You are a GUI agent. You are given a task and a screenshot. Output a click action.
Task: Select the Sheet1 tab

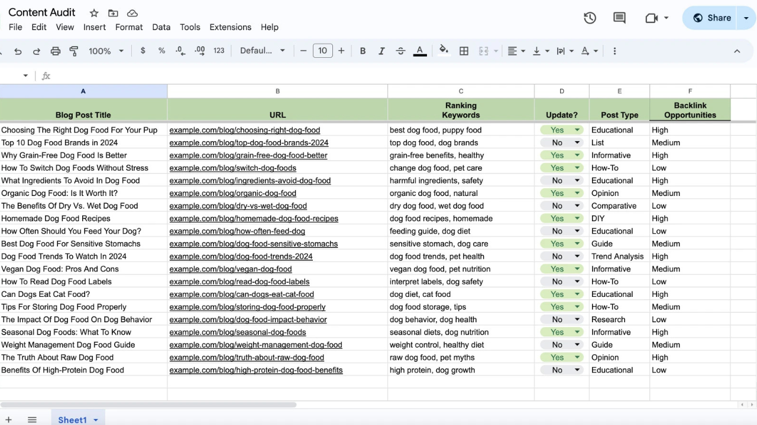tap(72, 420)
